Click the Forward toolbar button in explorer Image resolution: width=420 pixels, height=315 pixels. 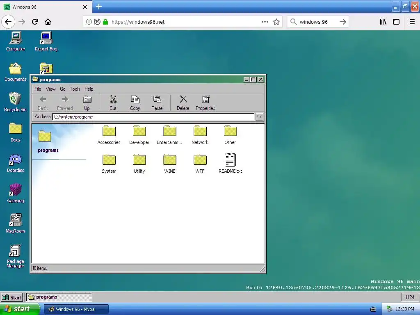tap(65, 103)
